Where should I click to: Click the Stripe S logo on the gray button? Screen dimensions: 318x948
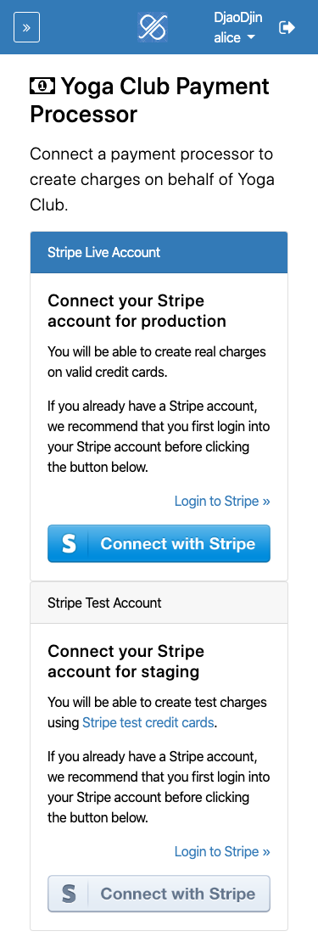69,894
